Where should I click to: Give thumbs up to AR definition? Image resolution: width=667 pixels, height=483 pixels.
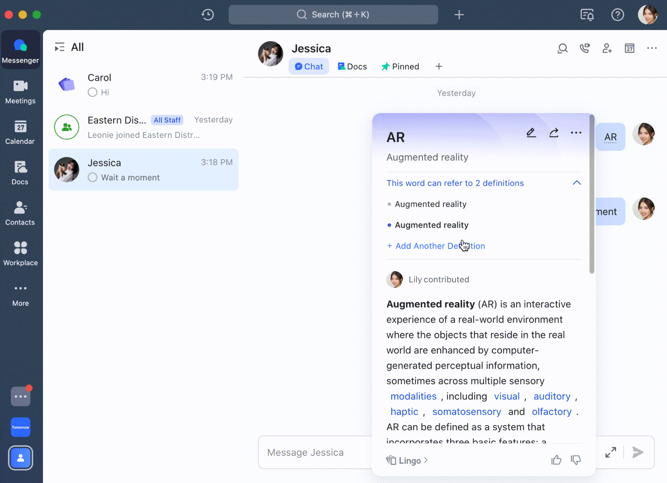point(556,460)
